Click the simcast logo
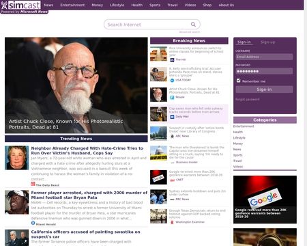Viewport: 307px width, 246px height. tap(21, 5)
